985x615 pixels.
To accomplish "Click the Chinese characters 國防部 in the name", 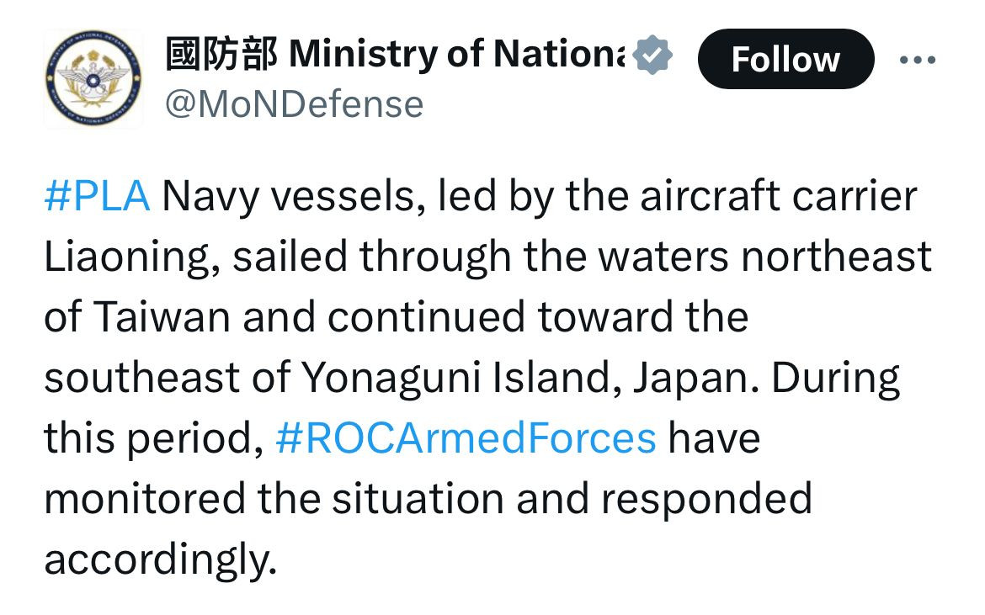I will [221, 56].
